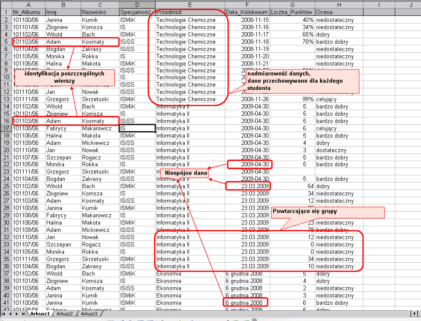Viewport: 421px width, 321px height.
Task: Select the 101110/06 cell in row 32
Action: tap(28, 237)
